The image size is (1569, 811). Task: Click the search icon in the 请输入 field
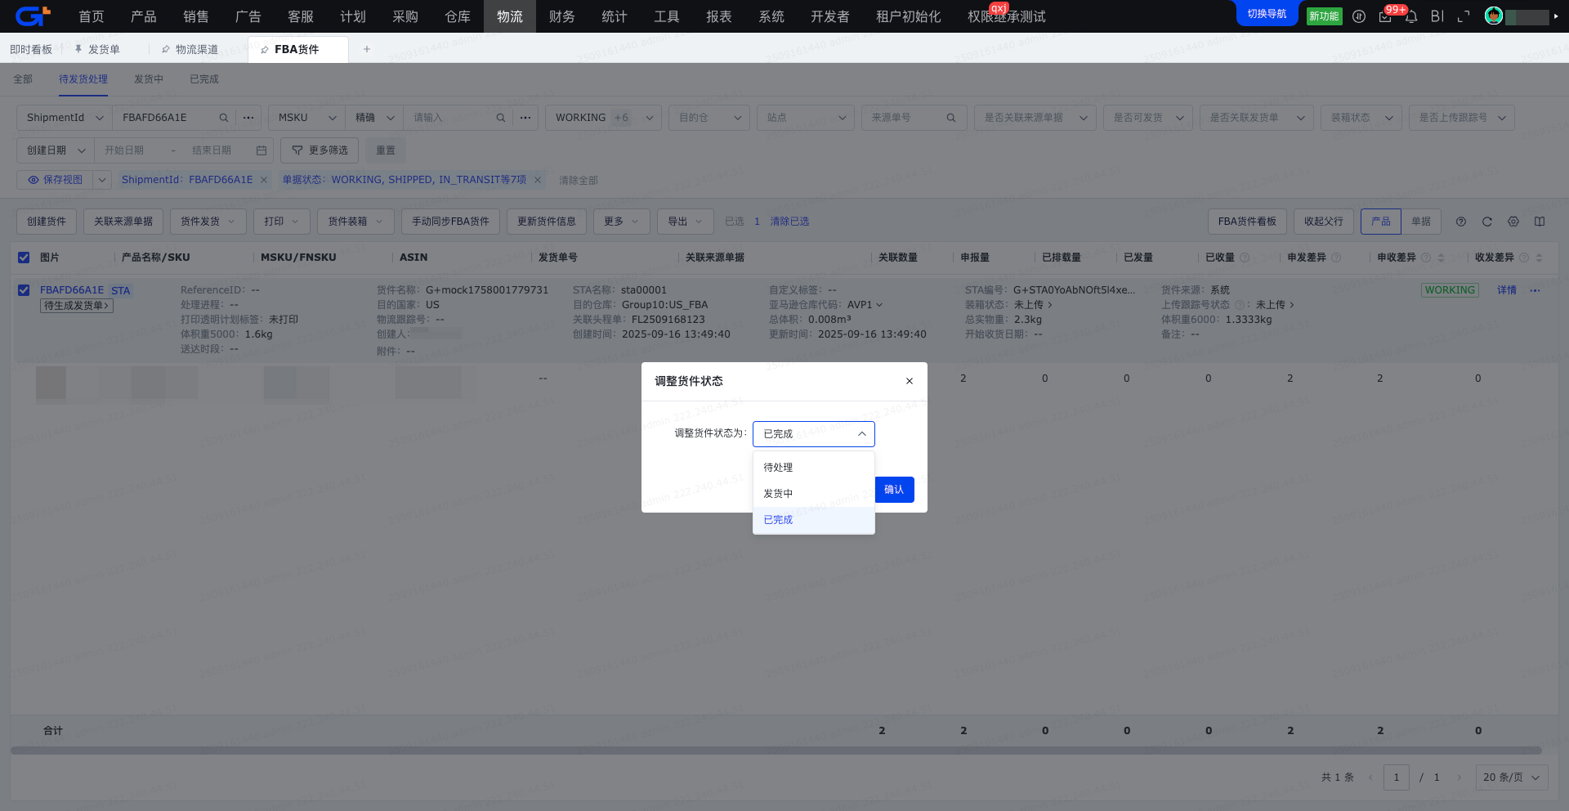click(x=500, y=118)
